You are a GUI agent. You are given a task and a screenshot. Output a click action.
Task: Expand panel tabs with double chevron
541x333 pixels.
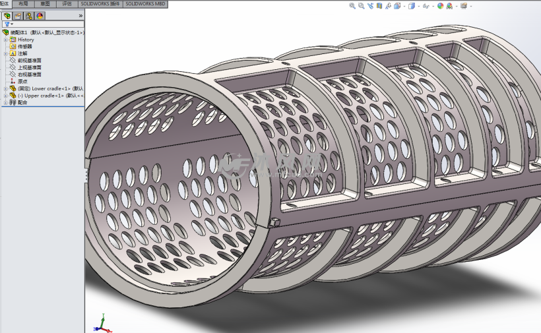point(80,16)
